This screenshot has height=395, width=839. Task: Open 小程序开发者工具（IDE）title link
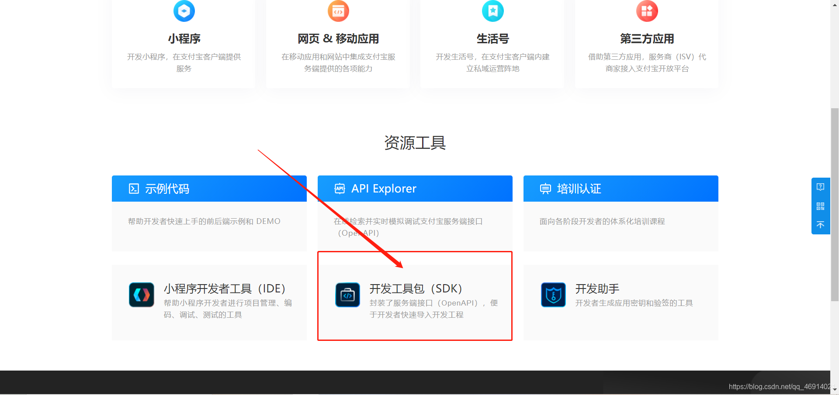click(x=225, y=289)
